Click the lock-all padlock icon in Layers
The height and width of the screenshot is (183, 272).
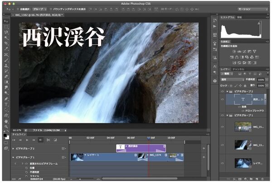click(245, 85)
